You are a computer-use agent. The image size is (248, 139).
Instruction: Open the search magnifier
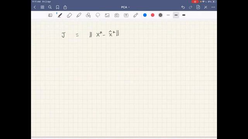click(50, 7)
